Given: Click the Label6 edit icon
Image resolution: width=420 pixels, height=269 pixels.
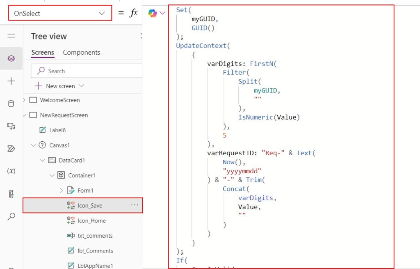Looking at the screenshot, I should click(x=43, y=130).
